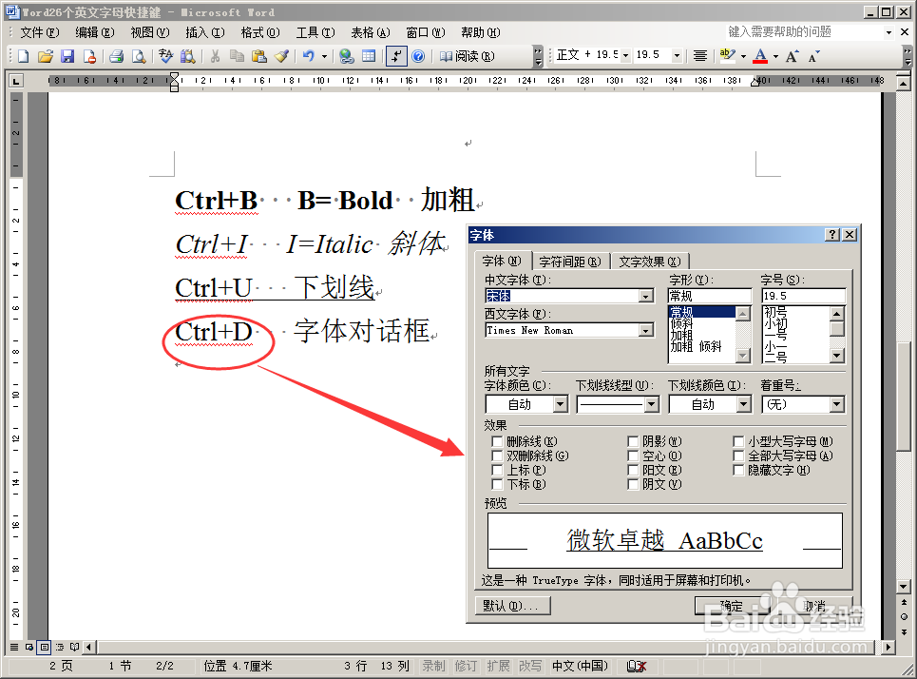The height and width of the screenshot is (679, 917).
Task: Enable the 双删除线 double strikethrough checkbox
Action: click(497, 456)
